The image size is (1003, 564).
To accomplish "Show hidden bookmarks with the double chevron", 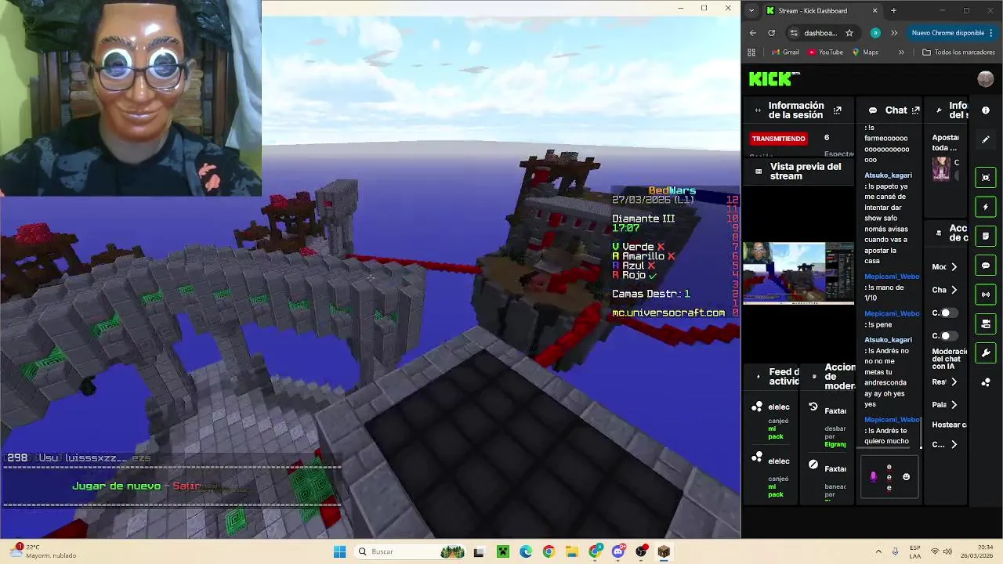I will coord(901,52).
